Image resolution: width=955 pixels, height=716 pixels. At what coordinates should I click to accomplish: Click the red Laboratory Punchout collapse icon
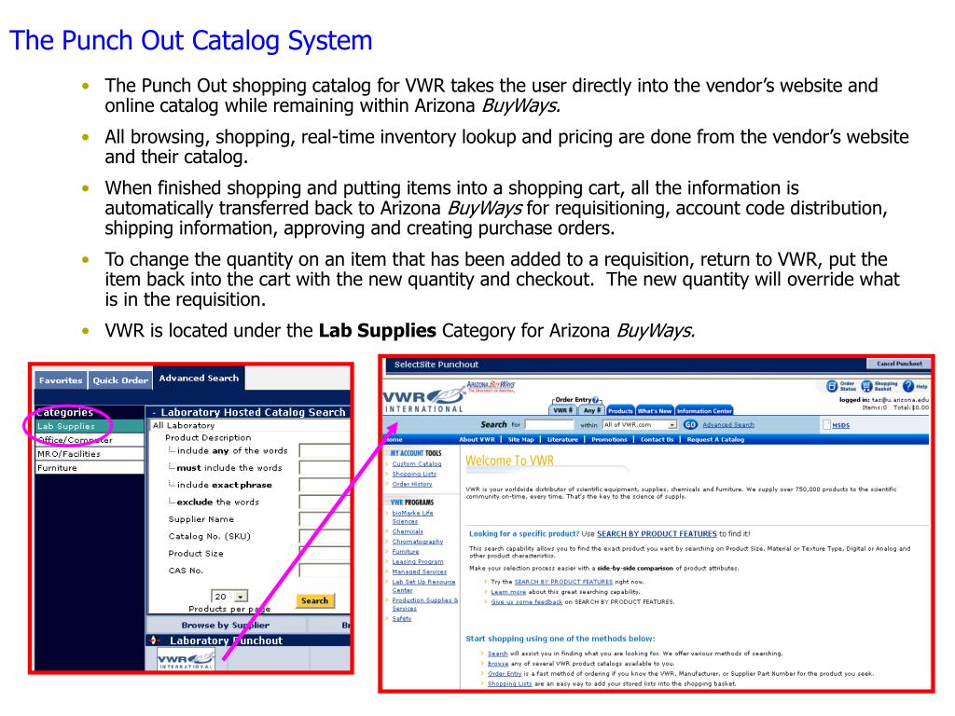(154, 640)
